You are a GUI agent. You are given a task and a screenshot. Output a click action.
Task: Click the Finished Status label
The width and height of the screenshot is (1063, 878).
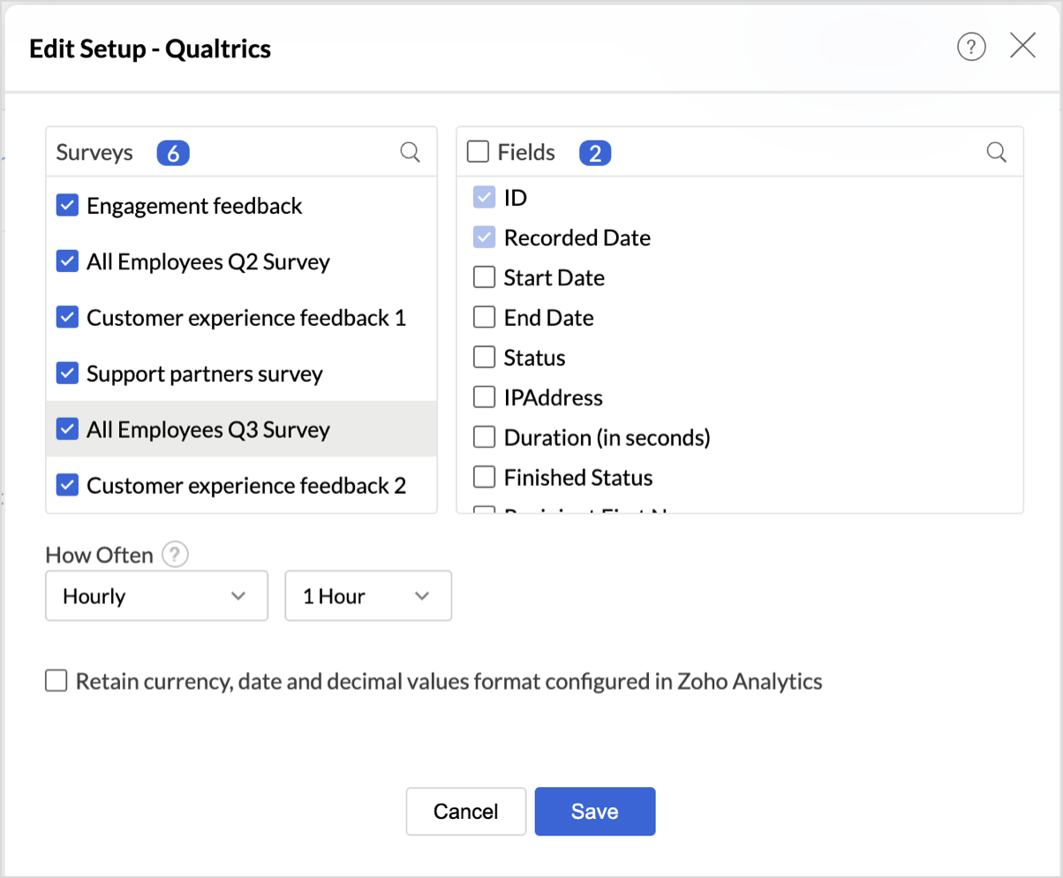click(x=578, y=478)
